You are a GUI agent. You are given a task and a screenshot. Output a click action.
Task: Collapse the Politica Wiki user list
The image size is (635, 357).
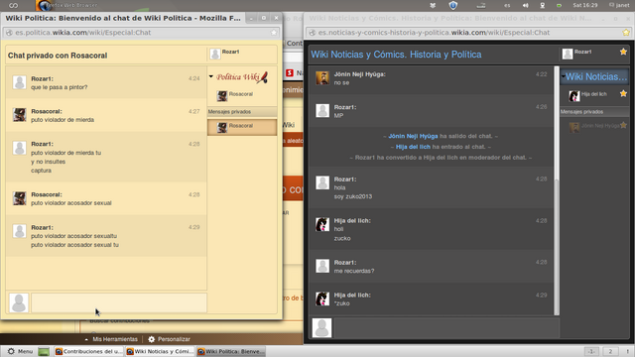point(211,76)
